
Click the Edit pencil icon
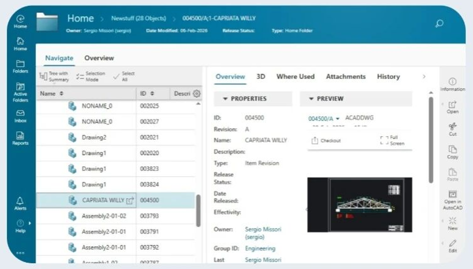[x=452, y=243]
